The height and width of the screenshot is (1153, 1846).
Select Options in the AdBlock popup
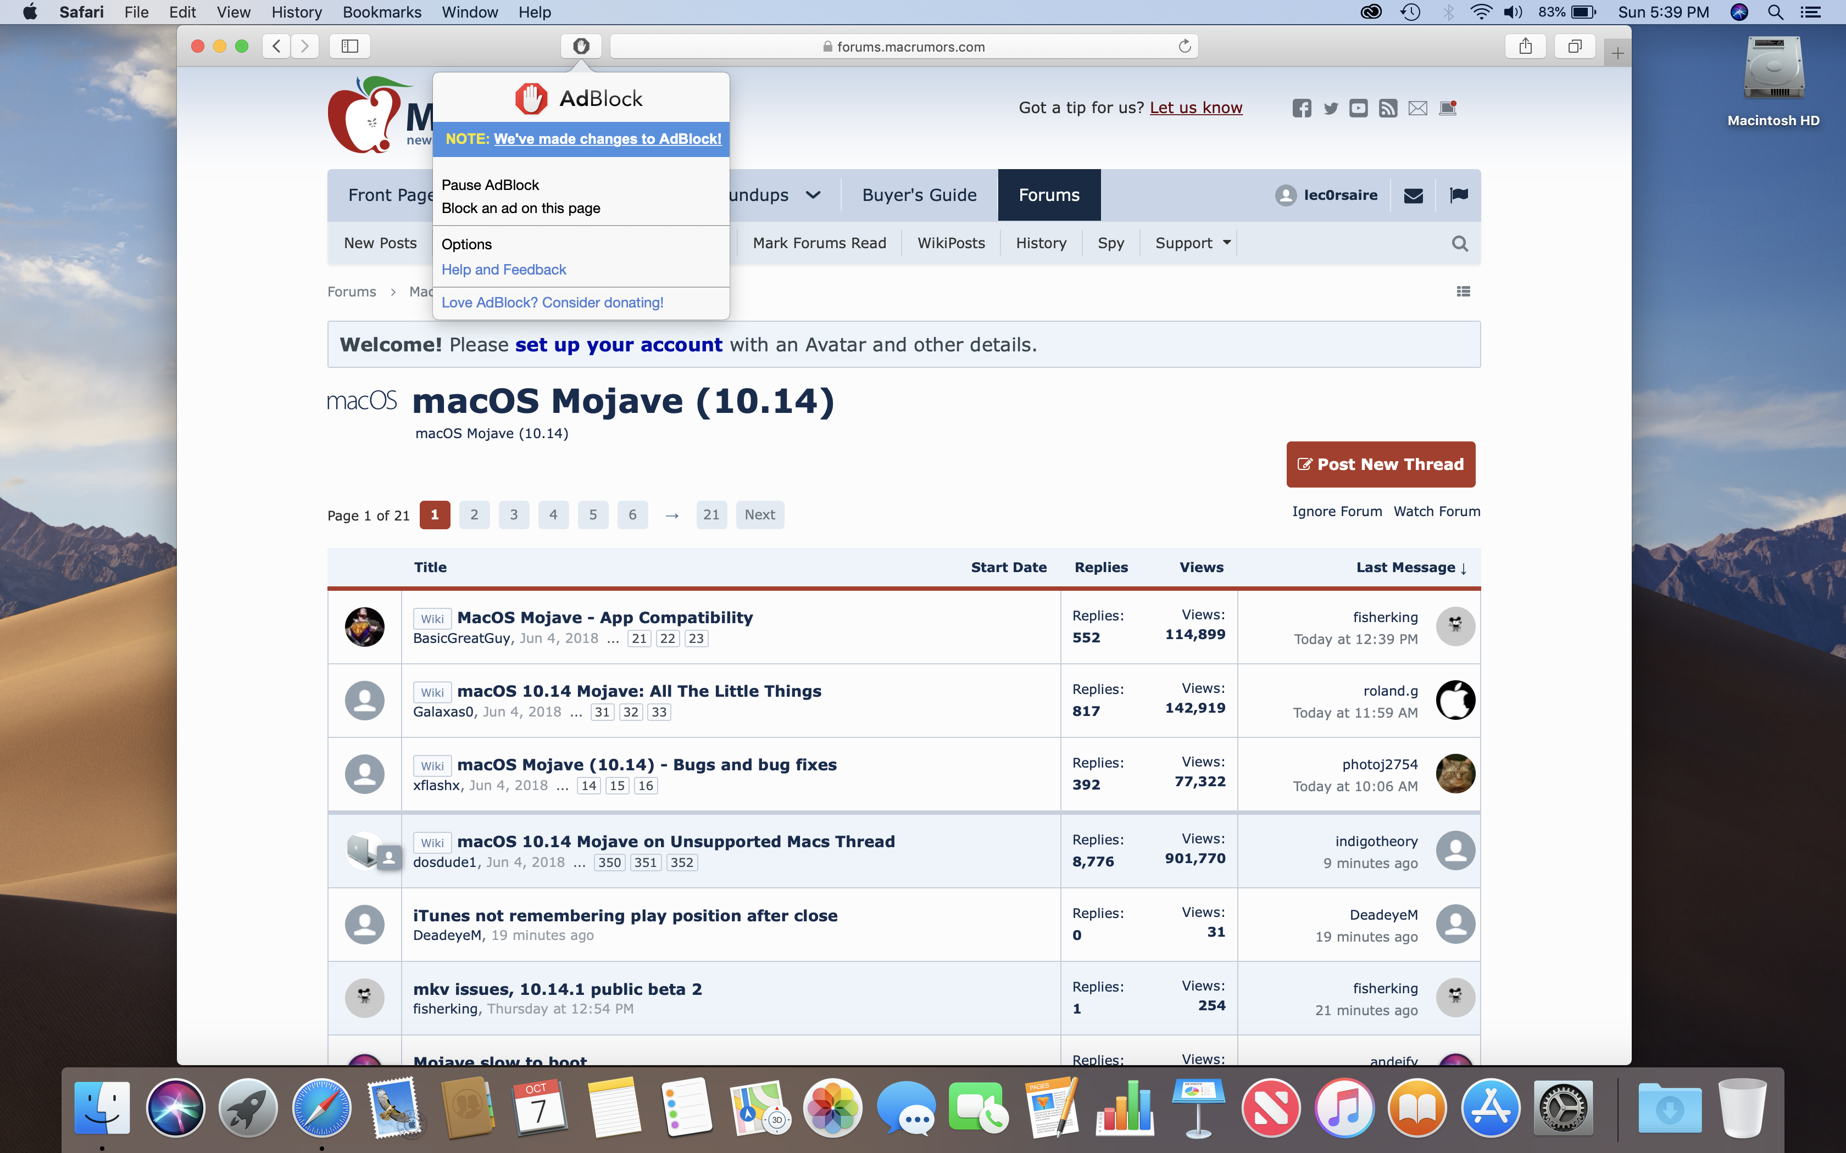[466, 244]
